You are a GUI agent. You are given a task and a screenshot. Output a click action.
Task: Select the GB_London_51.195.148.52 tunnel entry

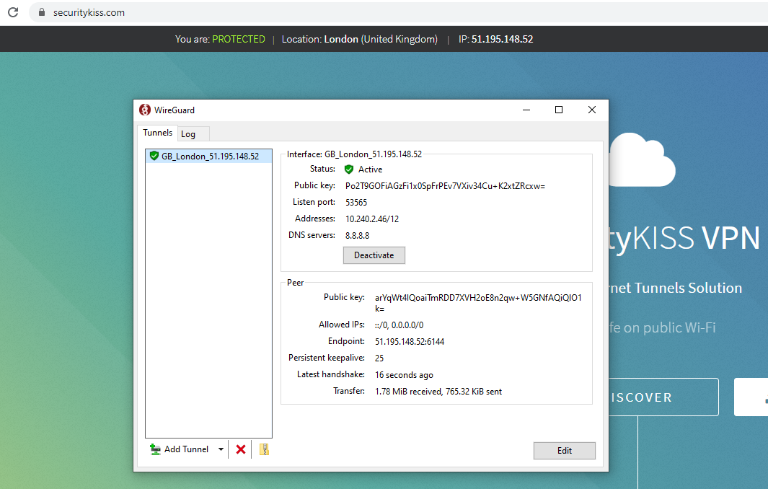click(x=208, y=157)
